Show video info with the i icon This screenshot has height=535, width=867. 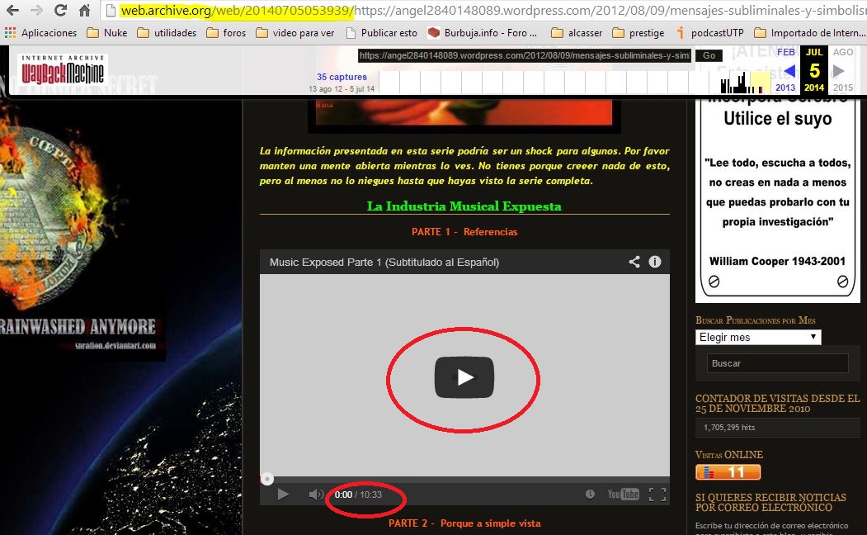[655, 262]
